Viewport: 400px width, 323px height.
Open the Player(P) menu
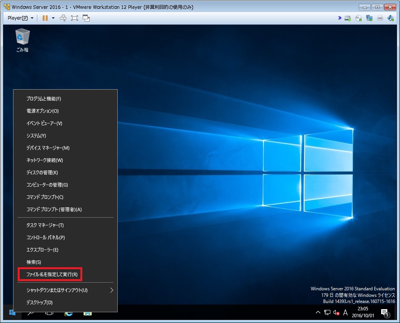pos(20,18)
